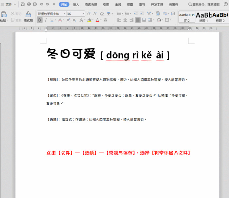Toggle Bold formatting

coord(40,20)
